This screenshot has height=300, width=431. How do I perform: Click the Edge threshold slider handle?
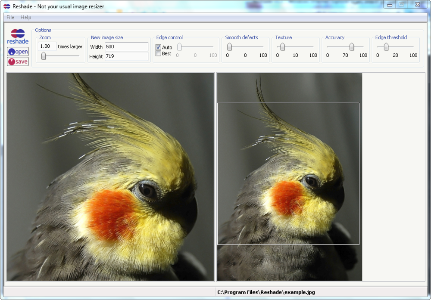point(386,47)
